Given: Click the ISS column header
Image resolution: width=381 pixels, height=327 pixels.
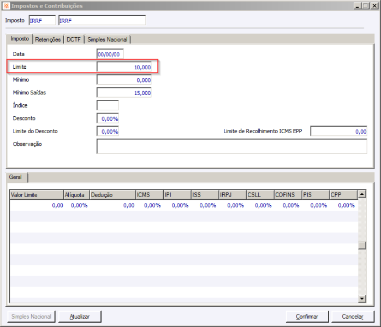Looking at the screenshot, I should [205, 195].
